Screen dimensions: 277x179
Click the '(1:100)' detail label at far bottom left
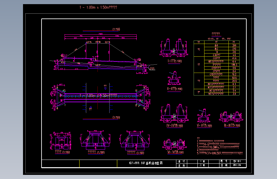click(66, 152)
